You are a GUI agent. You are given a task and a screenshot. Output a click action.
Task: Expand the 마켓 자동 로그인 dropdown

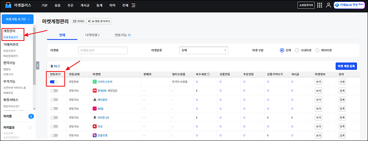tap(18, 19)
